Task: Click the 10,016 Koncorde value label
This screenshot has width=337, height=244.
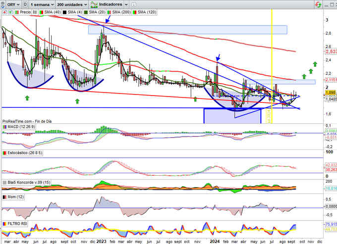Action: 331,188
